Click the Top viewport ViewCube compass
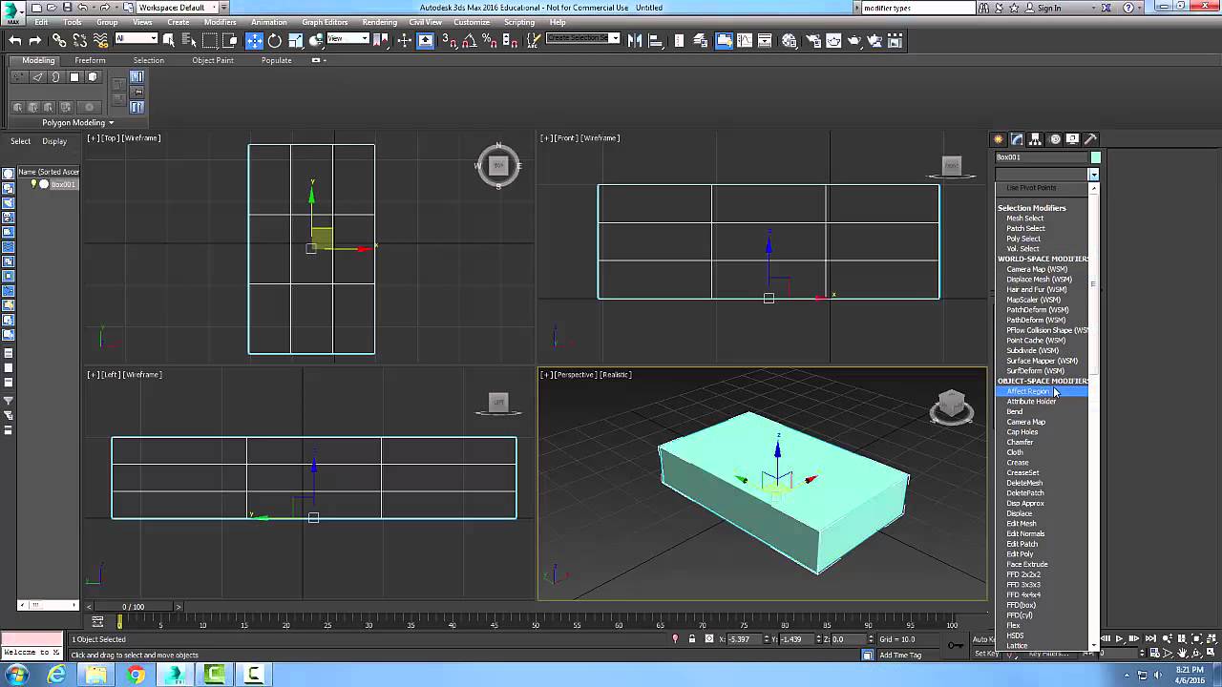Image resolution: width=1222 pixels, height=687 pixels. [x=498, y=167]
